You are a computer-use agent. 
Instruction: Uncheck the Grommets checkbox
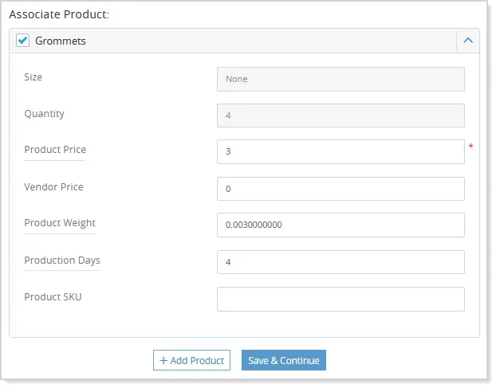[23, 41]
